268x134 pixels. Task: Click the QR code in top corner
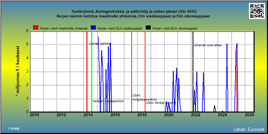(257, 11)
